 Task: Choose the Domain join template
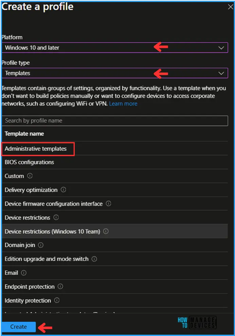(20, 245)
